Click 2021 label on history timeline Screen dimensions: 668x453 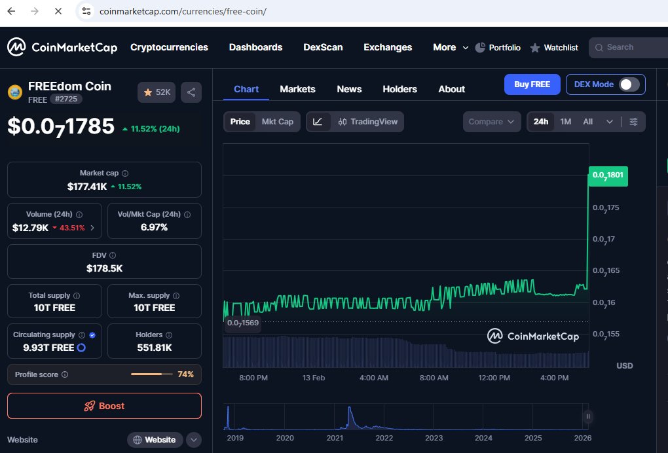click(x=335, y=438)
